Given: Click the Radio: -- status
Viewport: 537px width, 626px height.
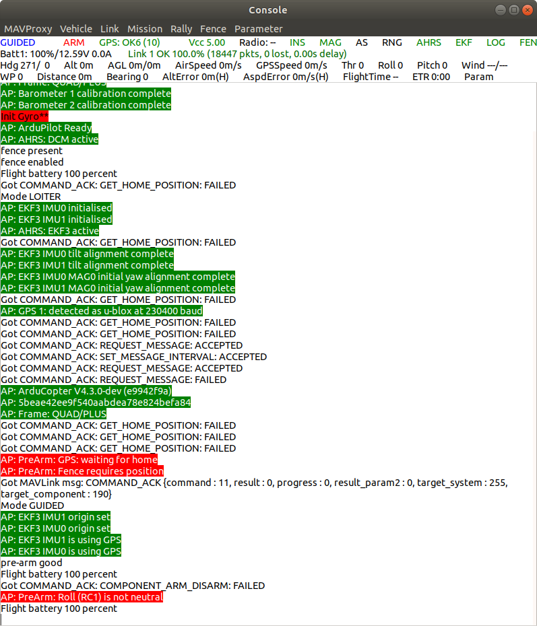Looking at the screenshot, I should click(257, 42).
